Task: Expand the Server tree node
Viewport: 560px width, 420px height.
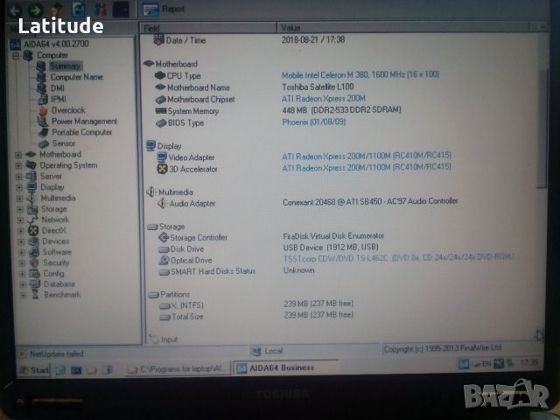Action: pyautogui.click(x=19, y=177)
